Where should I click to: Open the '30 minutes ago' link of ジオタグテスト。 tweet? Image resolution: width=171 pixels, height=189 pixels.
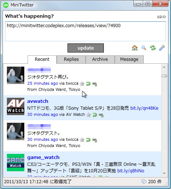point(42,139)
